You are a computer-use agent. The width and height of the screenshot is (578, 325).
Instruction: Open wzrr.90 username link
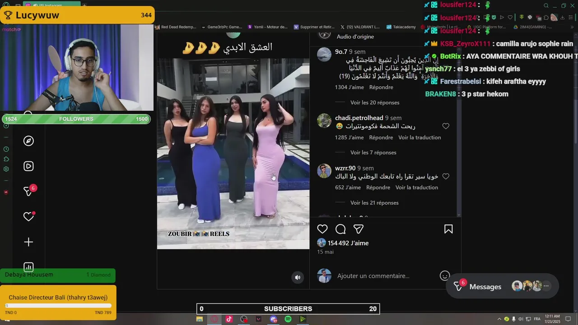(x=345, y=168)
